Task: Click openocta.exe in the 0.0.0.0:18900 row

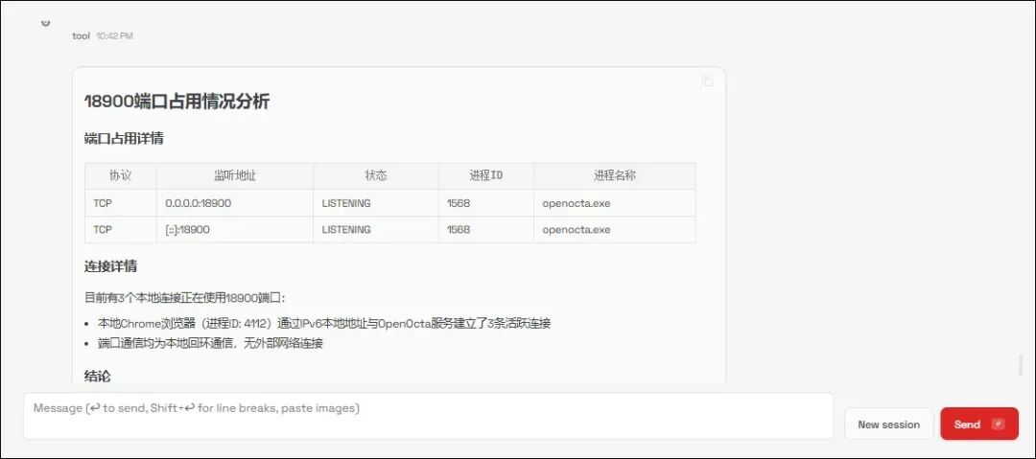Action: point(577,203)
